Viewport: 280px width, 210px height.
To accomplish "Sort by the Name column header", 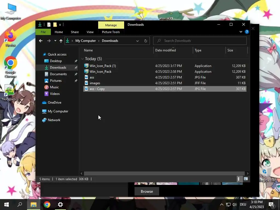I will (118, 50).
